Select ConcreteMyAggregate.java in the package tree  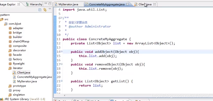tap(34, 77)
